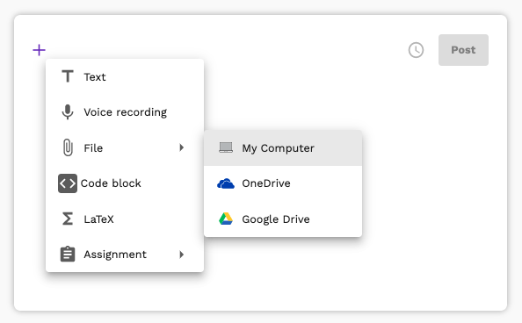The image size is (522, 323).
Task: Select File menu entry label
Action: pos(93,148)
